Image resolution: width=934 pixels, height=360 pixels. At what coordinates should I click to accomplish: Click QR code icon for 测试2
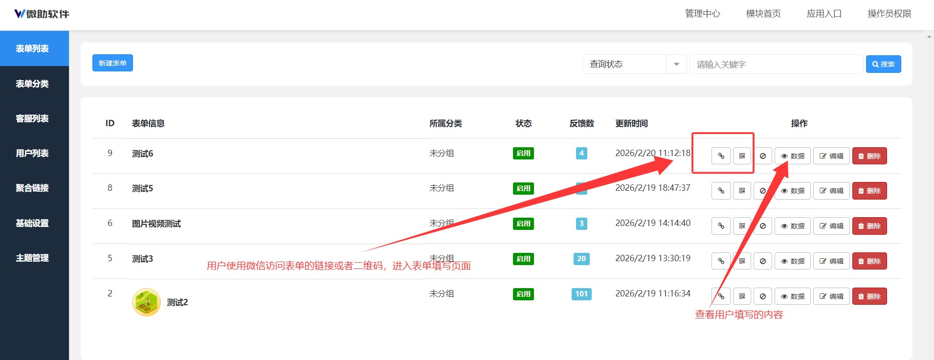click(742, 296)
